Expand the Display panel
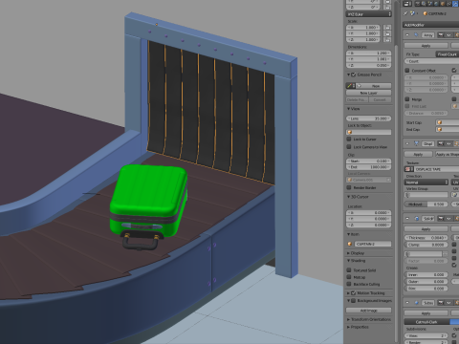Viewport: 459px width, 344px height. click(348, 253)
